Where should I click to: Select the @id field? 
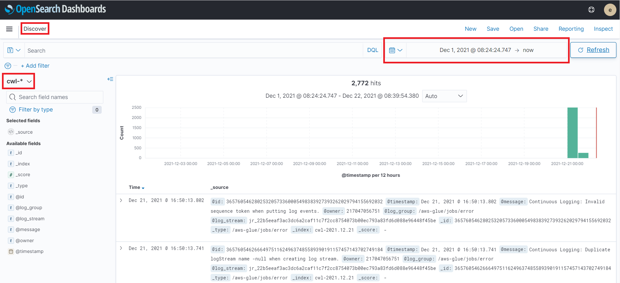tap(20, 197)
